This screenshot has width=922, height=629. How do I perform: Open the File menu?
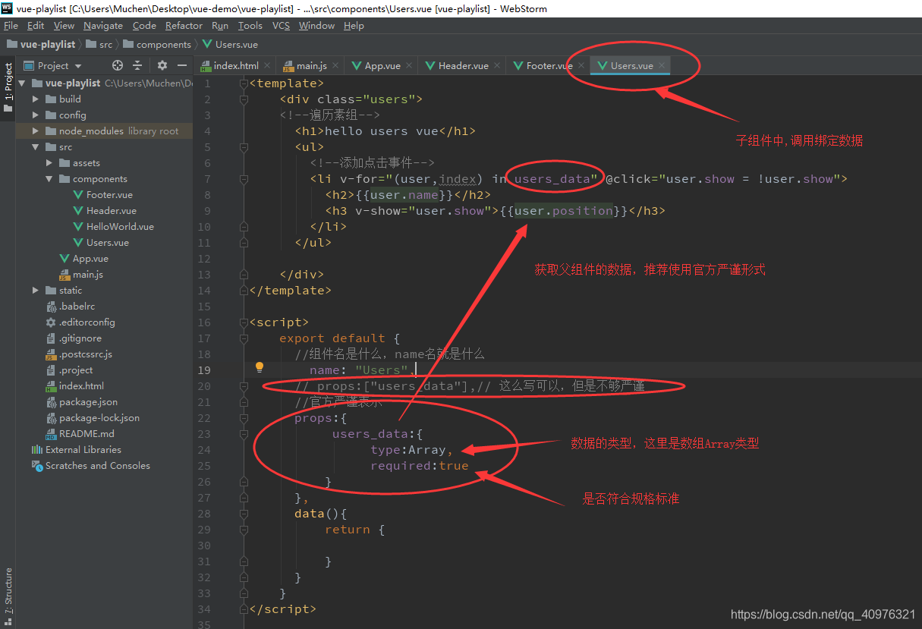(11, 26)
